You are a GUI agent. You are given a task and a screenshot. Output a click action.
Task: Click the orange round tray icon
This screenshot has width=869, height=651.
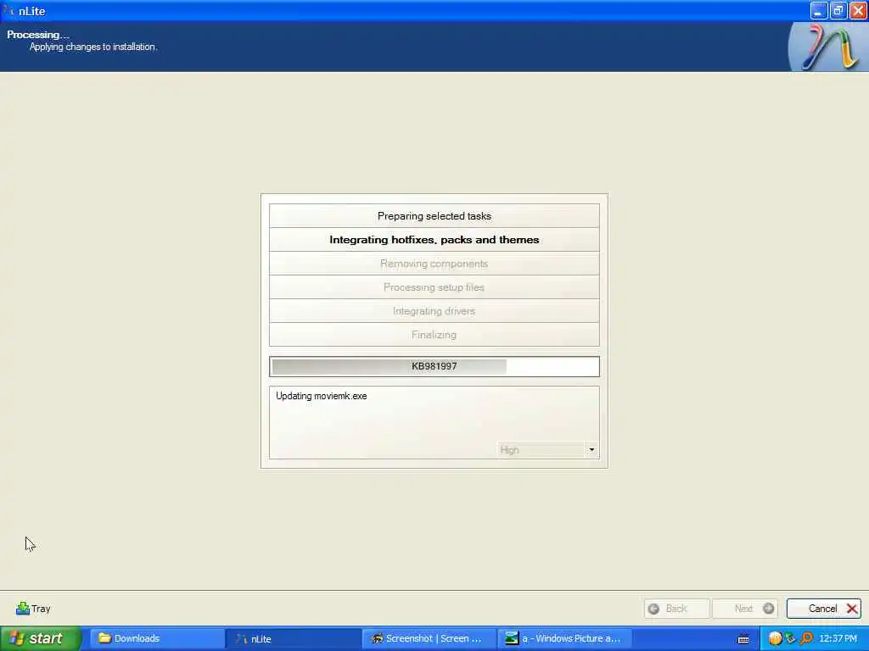click(x=775, y=639)
